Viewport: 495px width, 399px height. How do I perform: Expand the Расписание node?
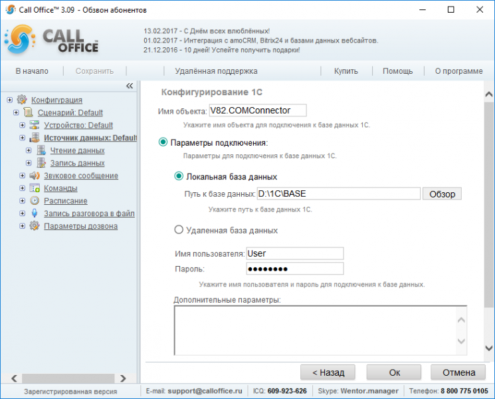[x=23, y=201]
